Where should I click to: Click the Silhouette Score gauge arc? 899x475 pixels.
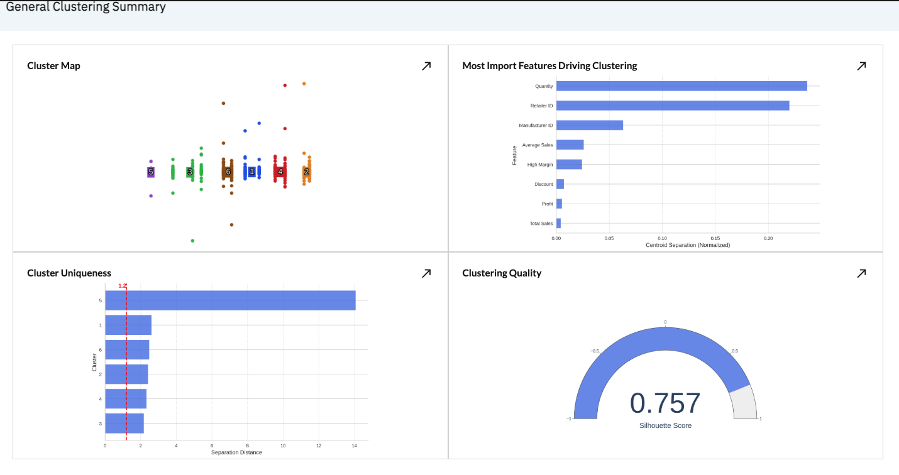(x=660, y=352)
